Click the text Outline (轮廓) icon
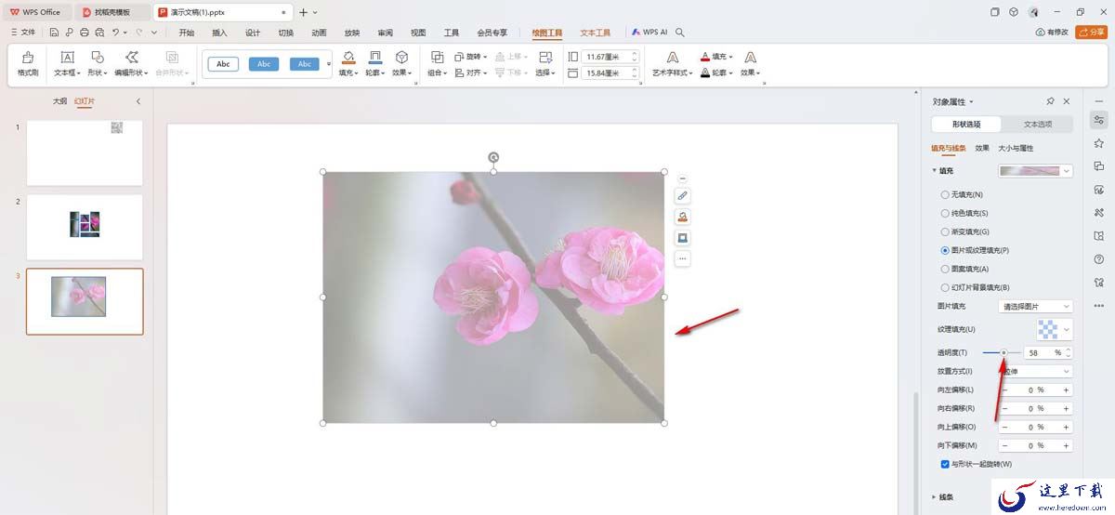Viewport: 1115px width, 515px height. coord(706,73)
